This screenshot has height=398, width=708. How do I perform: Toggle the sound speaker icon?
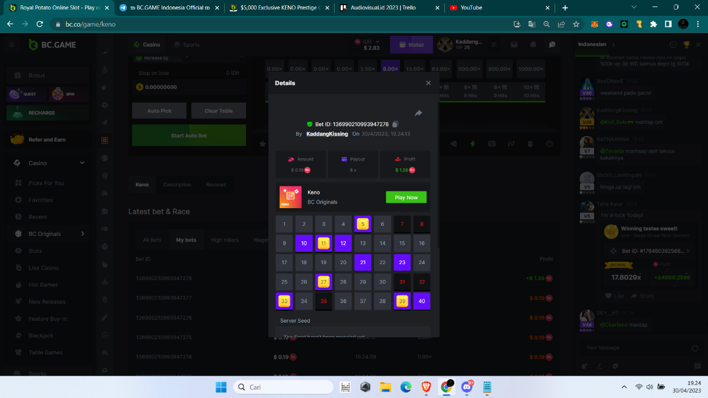coord(453,144)
